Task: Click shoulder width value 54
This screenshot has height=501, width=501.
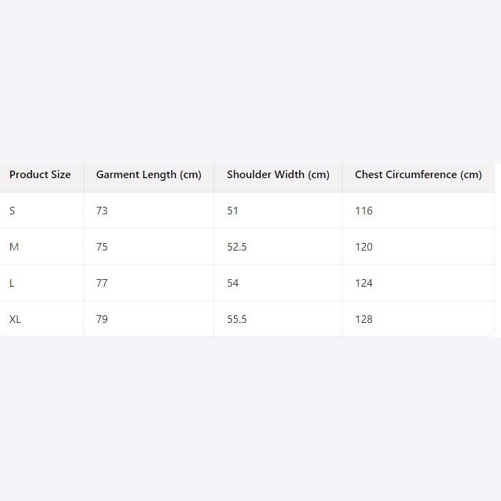Action: pyautogui.click(x=233, y=283)
